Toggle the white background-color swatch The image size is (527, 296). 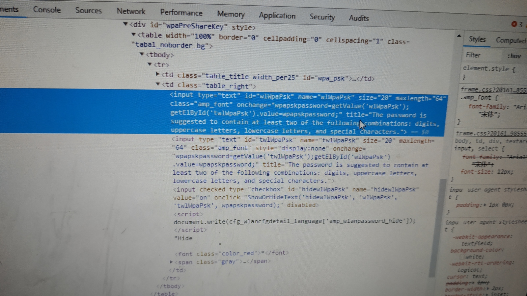[462, 257]
